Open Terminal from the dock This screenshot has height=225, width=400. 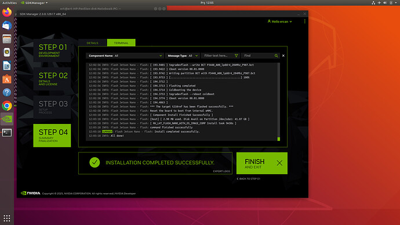click(7, 132)
